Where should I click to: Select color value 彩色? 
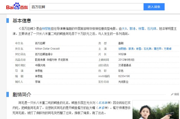[x=121, y=71]
